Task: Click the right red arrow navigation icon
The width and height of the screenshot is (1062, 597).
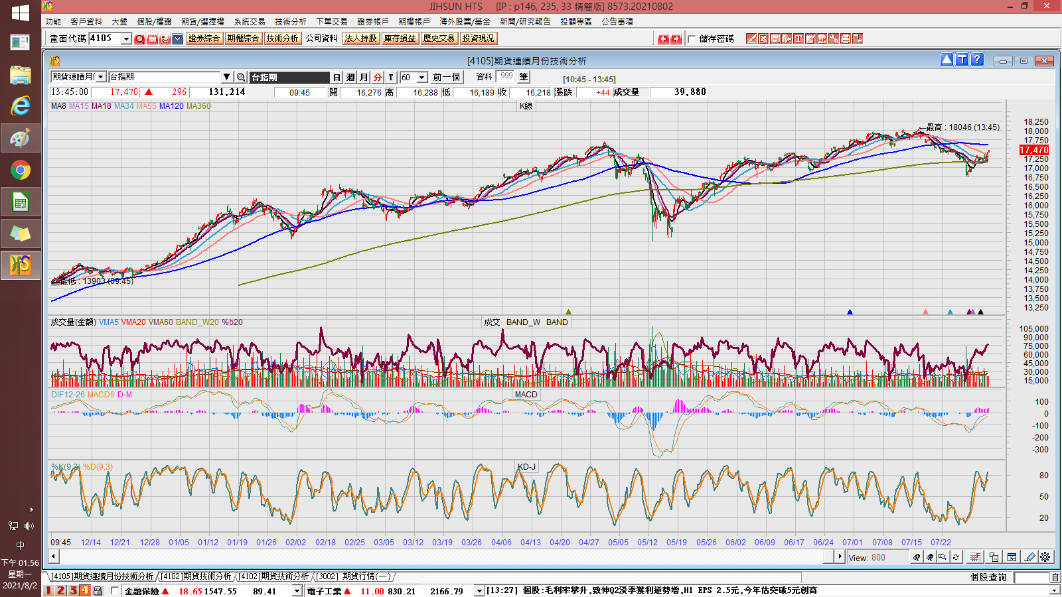Action: [676, 39]
